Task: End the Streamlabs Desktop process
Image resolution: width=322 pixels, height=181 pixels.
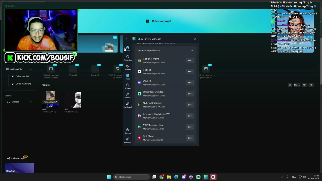Action: (190, 94)
